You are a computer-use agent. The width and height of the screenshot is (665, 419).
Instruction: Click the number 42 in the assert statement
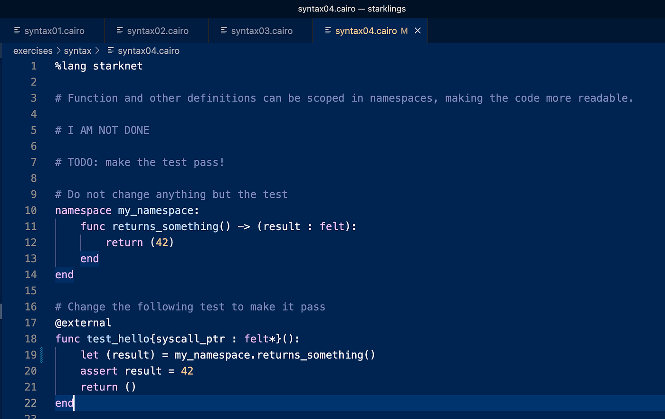(187, 371)
